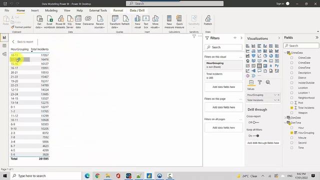Uncheck the HourGrouping field
320x180 pixels.
(x=291, y=132)
